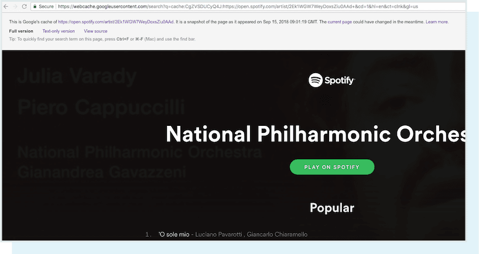
Task: Click the Secure padlock icon
Action: coord(36,6)
